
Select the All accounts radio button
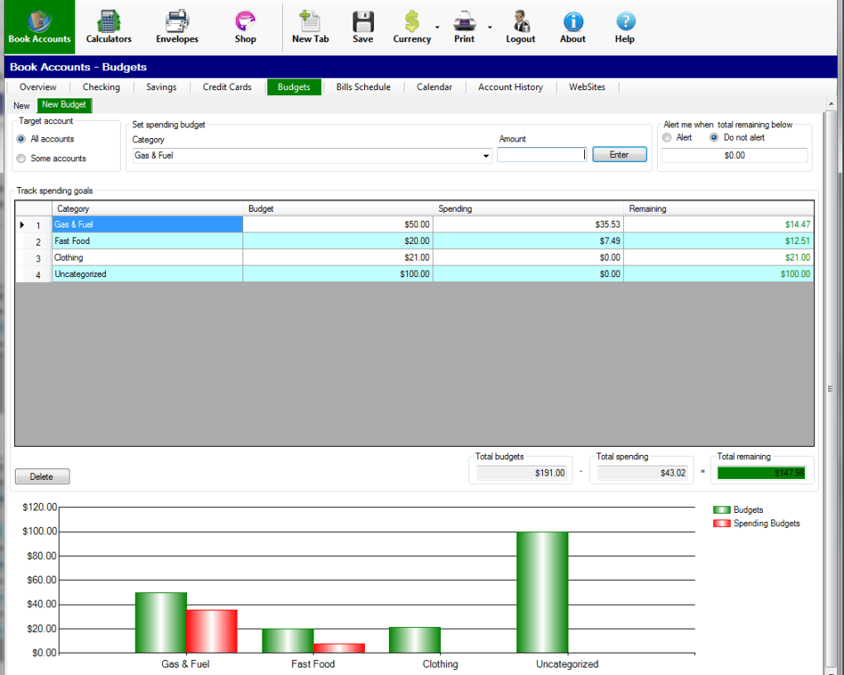tap(22, 139)
